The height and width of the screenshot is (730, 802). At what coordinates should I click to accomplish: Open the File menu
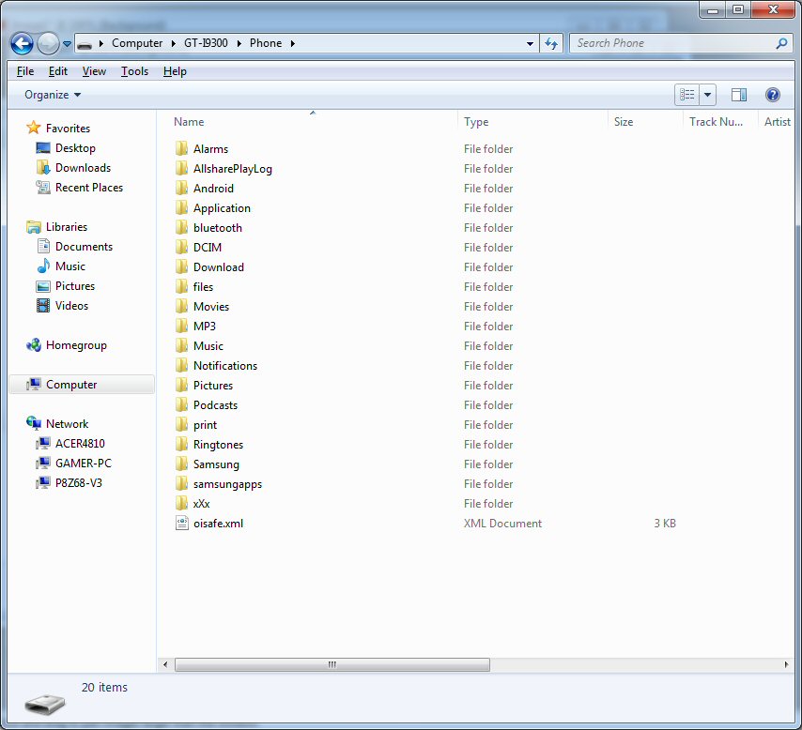tap(25, 71)
